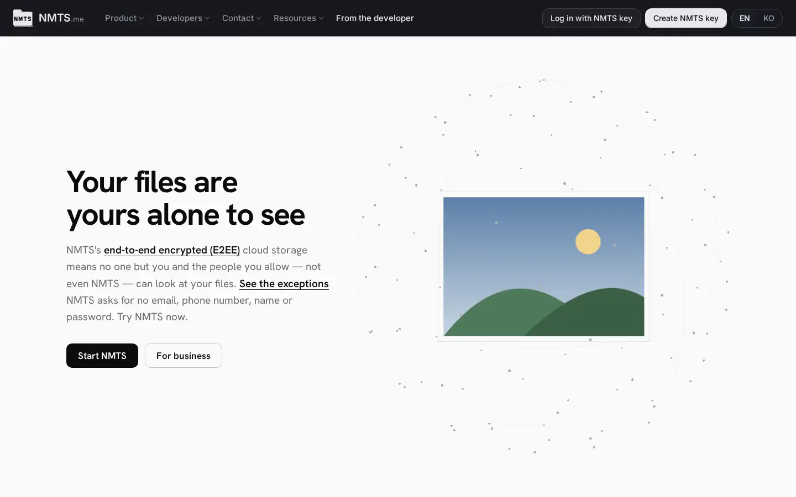Follow end-to-end encrypted (E2EE) link
Image resolution: width=796 pixels, height=497 pixels.
[172, 250]
